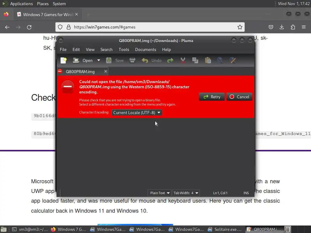The width and height of the screenshot is (311, 233).
Task: Switch to Q800PRAM.i... taskbar entry
Action: pos(264,229)
